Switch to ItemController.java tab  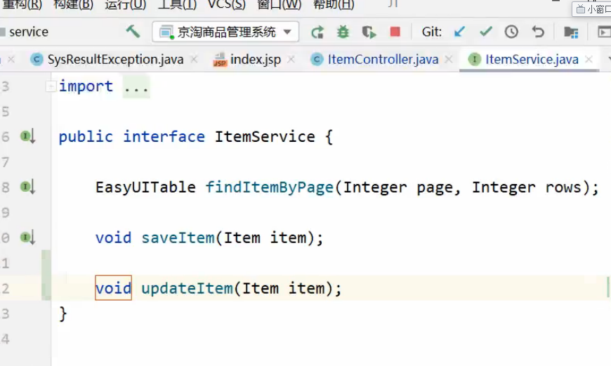(x=383, y=60)
